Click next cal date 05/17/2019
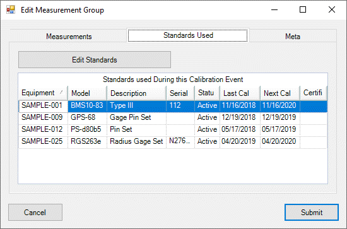This screenshot has height=229, width=347. (x=280, y=131)
